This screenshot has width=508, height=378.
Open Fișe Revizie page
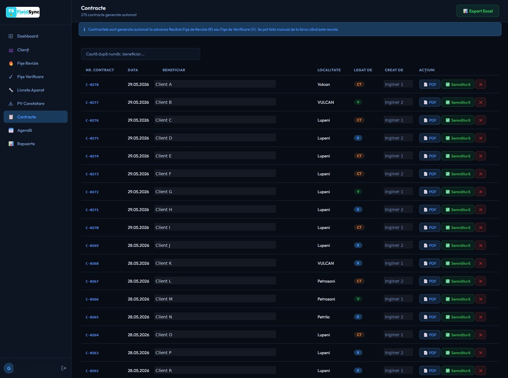point(35,63)
